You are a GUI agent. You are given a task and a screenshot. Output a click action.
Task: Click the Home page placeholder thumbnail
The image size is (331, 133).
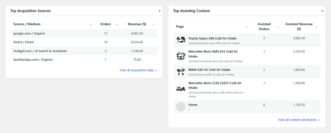click(x=181, y=107)
